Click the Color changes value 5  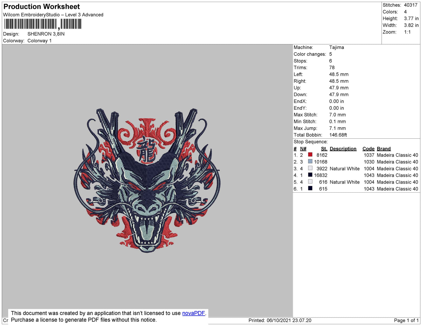pos(331,54)
